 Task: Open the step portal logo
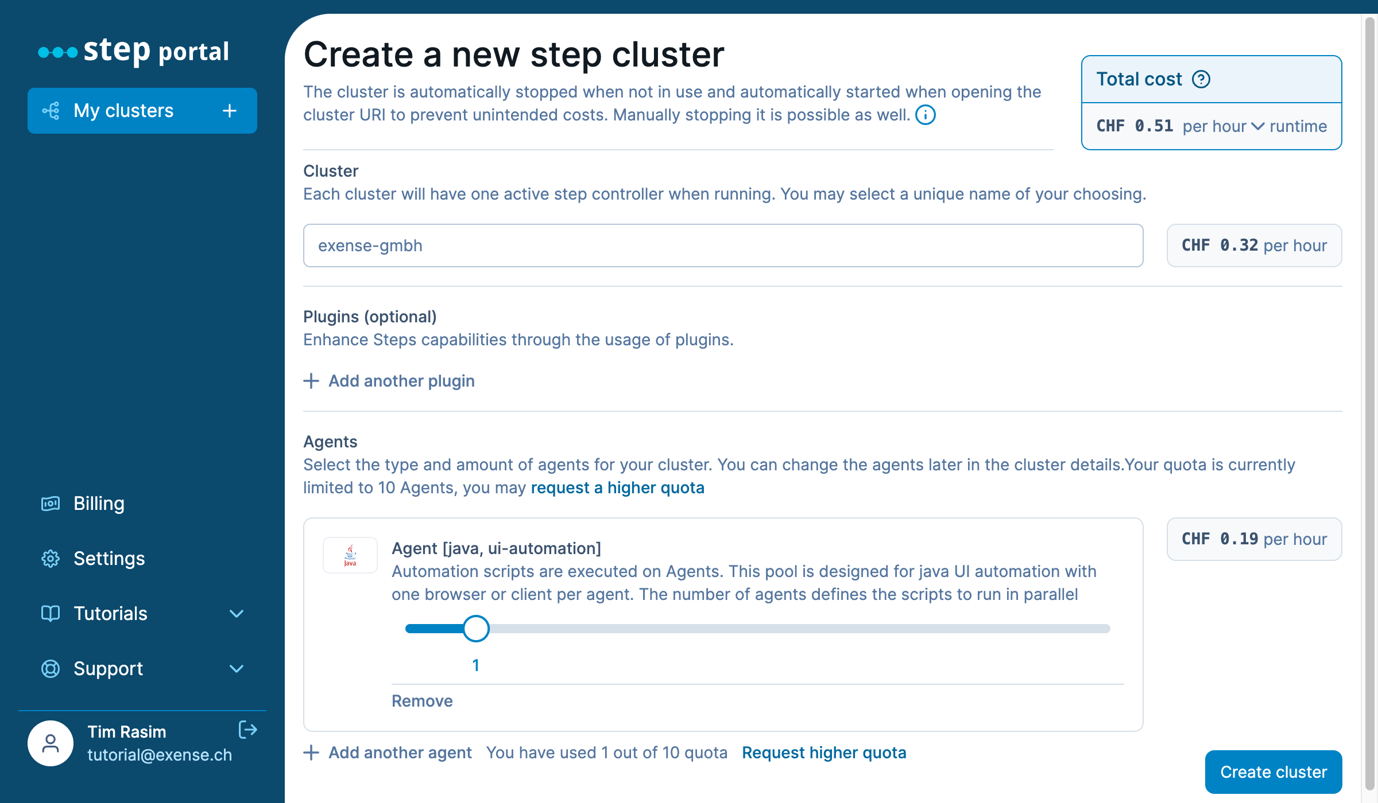click(132, 50)
